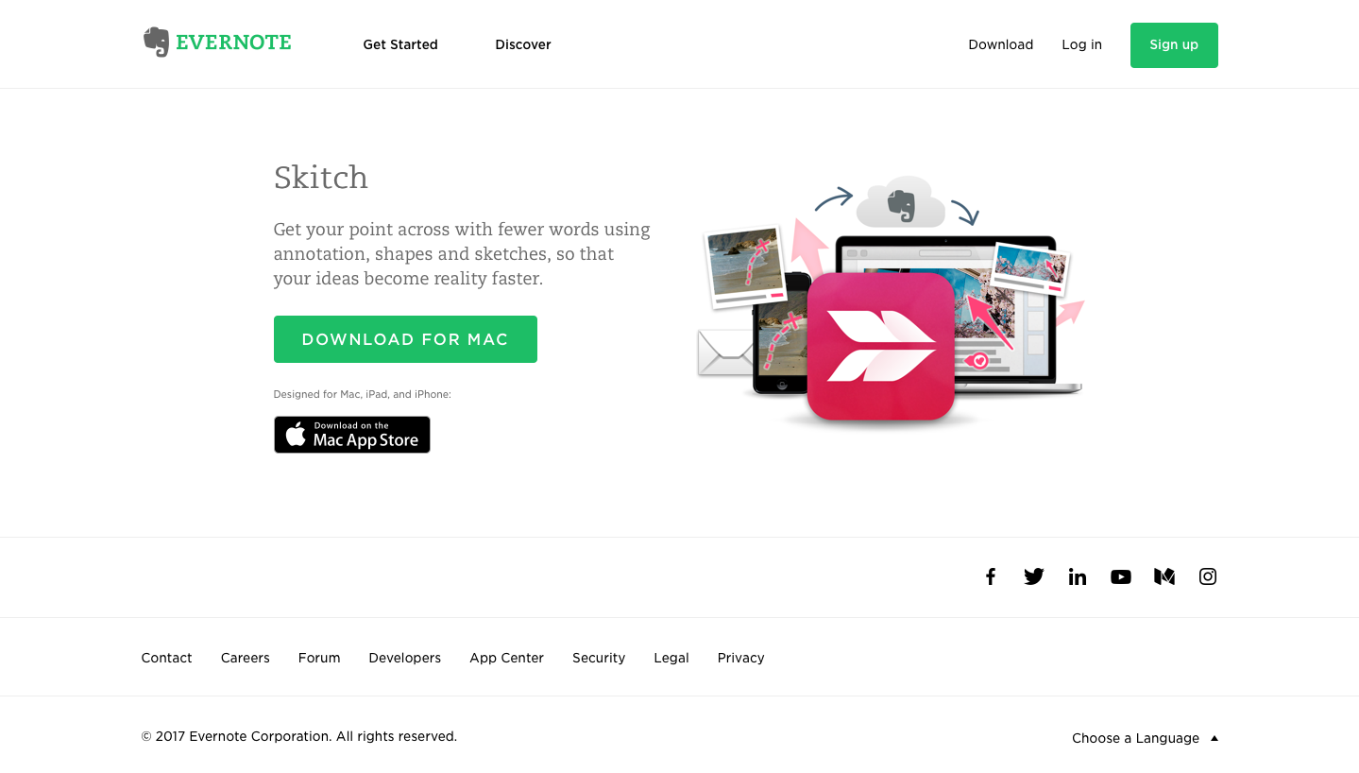Open the Discover menu

(x=523, y=44)
